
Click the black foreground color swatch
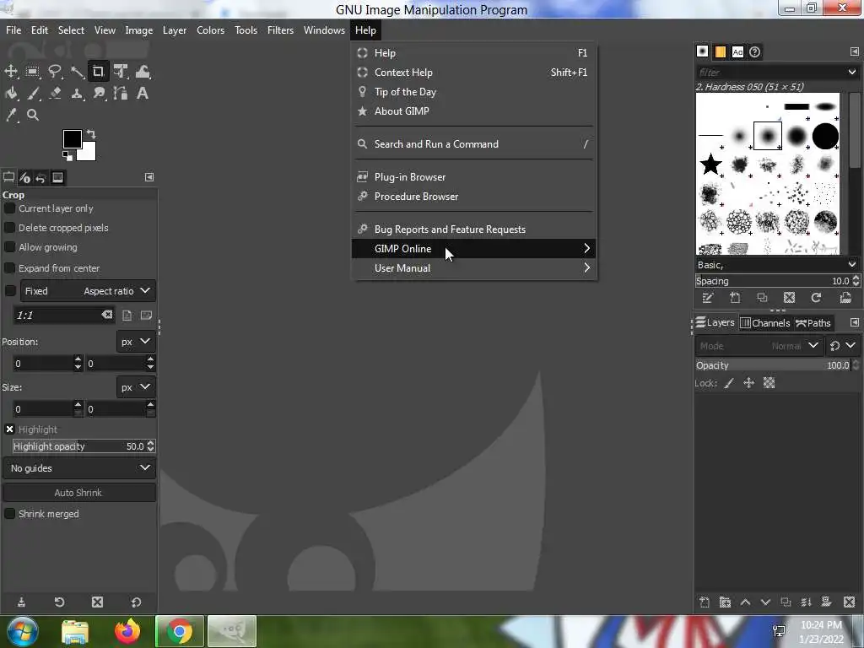(x=73, y=139)
